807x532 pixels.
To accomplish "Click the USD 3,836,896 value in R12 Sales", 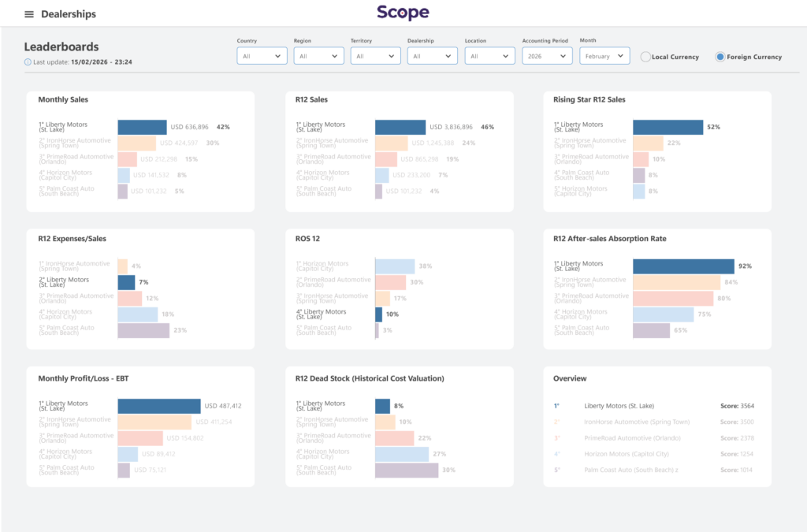I will 451,127.
